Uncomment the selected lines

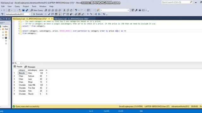point(91,14)
